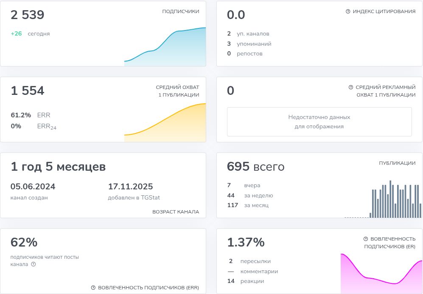Click the pink engagement rate chart
The image size is (423, 294).
(x=381, y=274)
